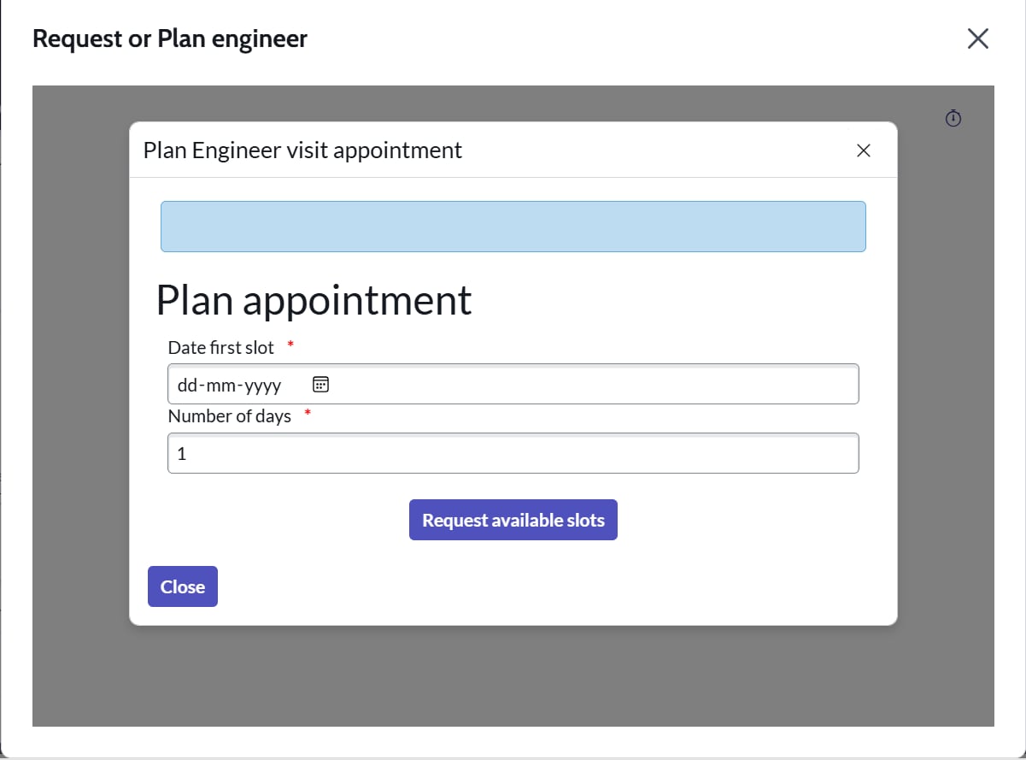Click the stopwatch timer icon
Screen dimensions: 1026x760
coord(954,119)
